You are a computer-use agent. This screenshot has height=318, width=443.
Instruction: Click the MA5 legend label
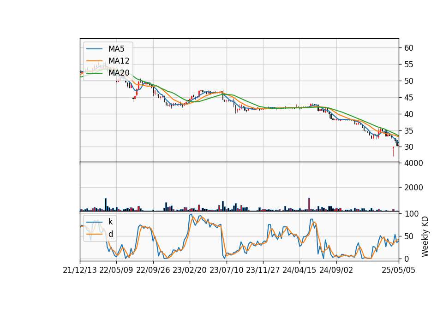[x=116, y=49]
